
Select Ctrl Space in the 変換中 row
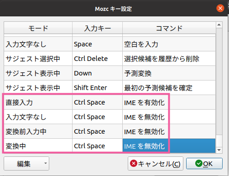point(97,146)
